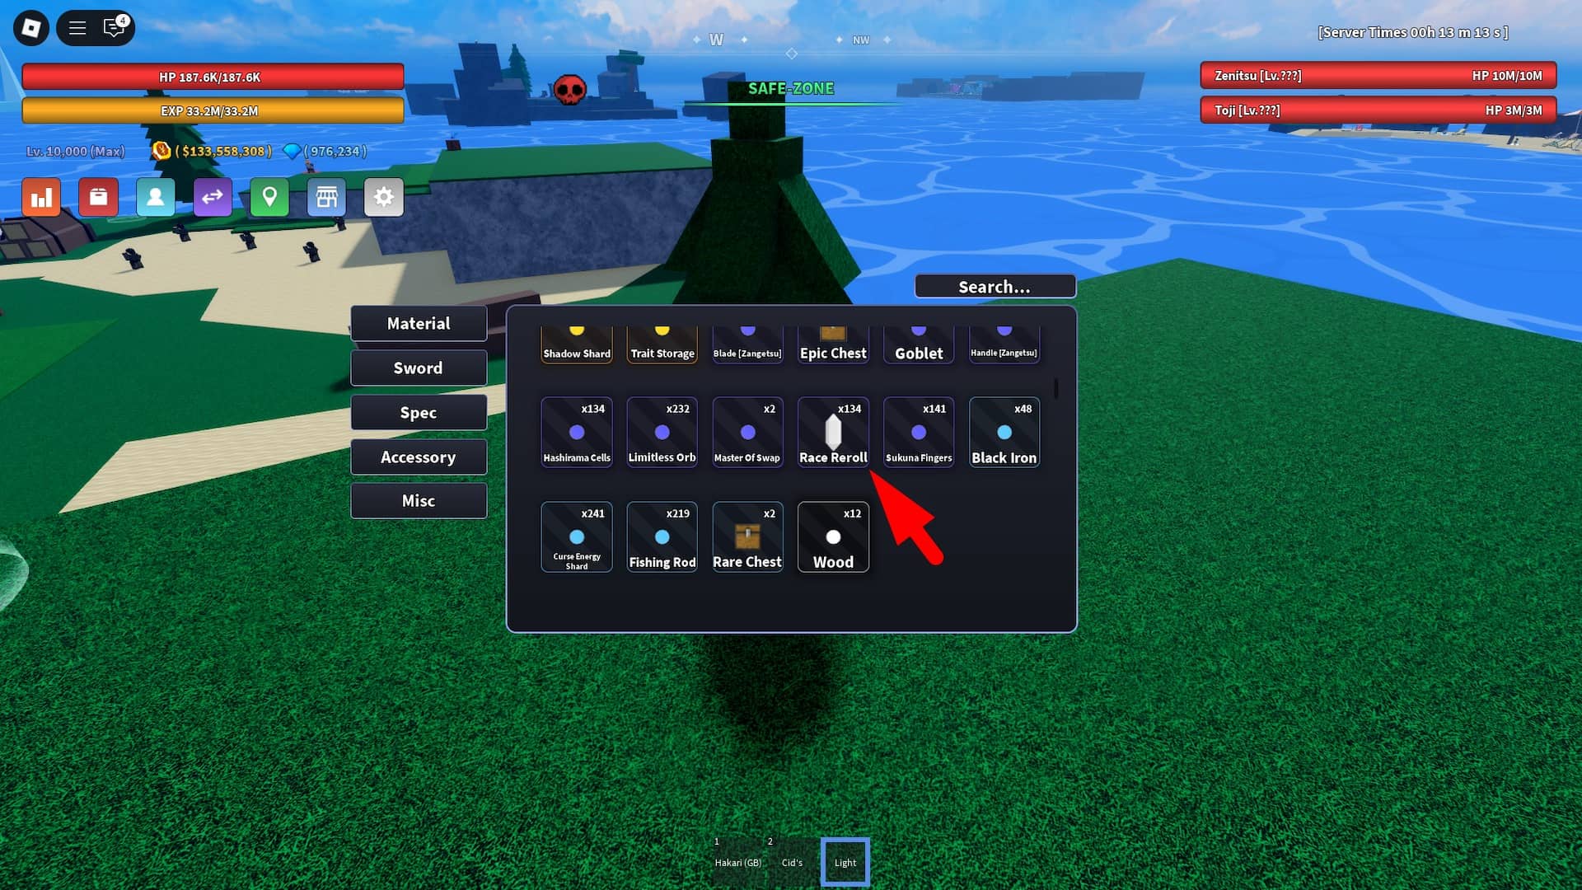Select the Rare Chest item x2
Screen dimensions: 1582x890
coord(747,536)
